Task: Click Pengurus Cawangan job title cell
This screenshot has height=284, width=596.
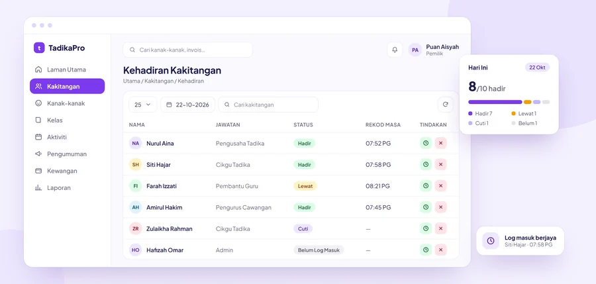Action: (244, 207)
